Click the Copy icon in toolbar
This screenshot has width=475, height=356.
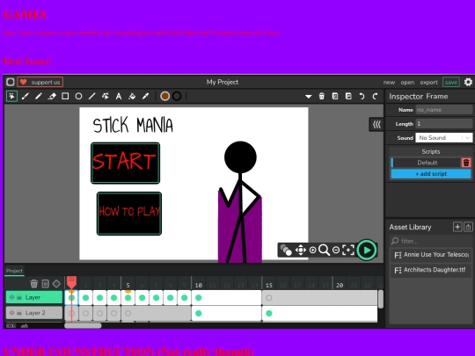pos(335,97)
